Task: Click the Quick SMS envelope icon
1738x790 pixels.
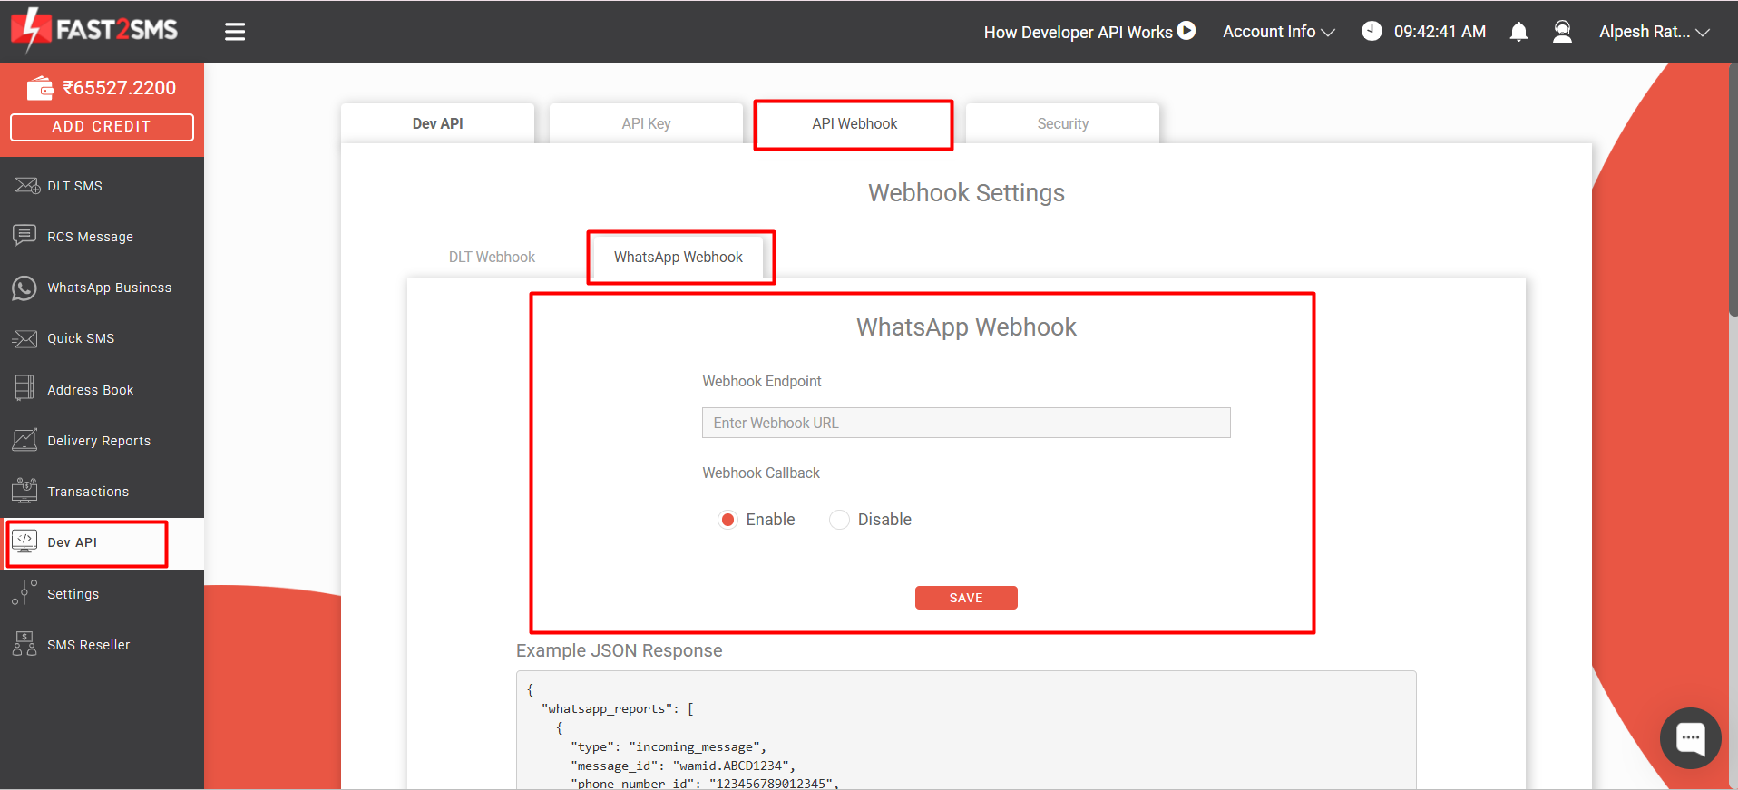Action: point(24,338)
